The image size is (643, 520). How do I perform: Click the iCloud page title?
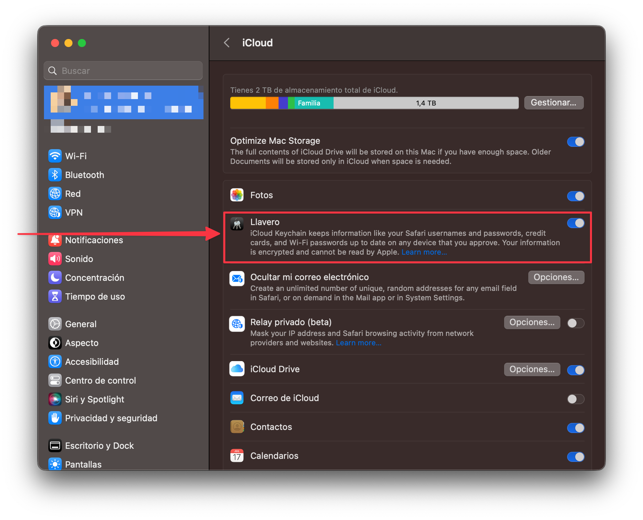click(257, 43)
